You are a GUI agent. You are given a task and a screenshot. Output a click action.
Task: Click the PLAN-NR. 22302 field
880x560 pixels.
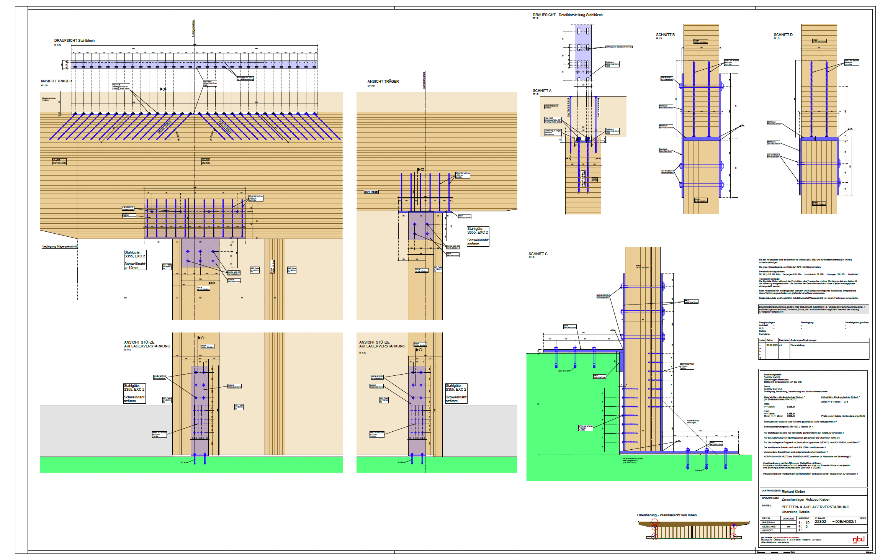(x=821, y=521)
